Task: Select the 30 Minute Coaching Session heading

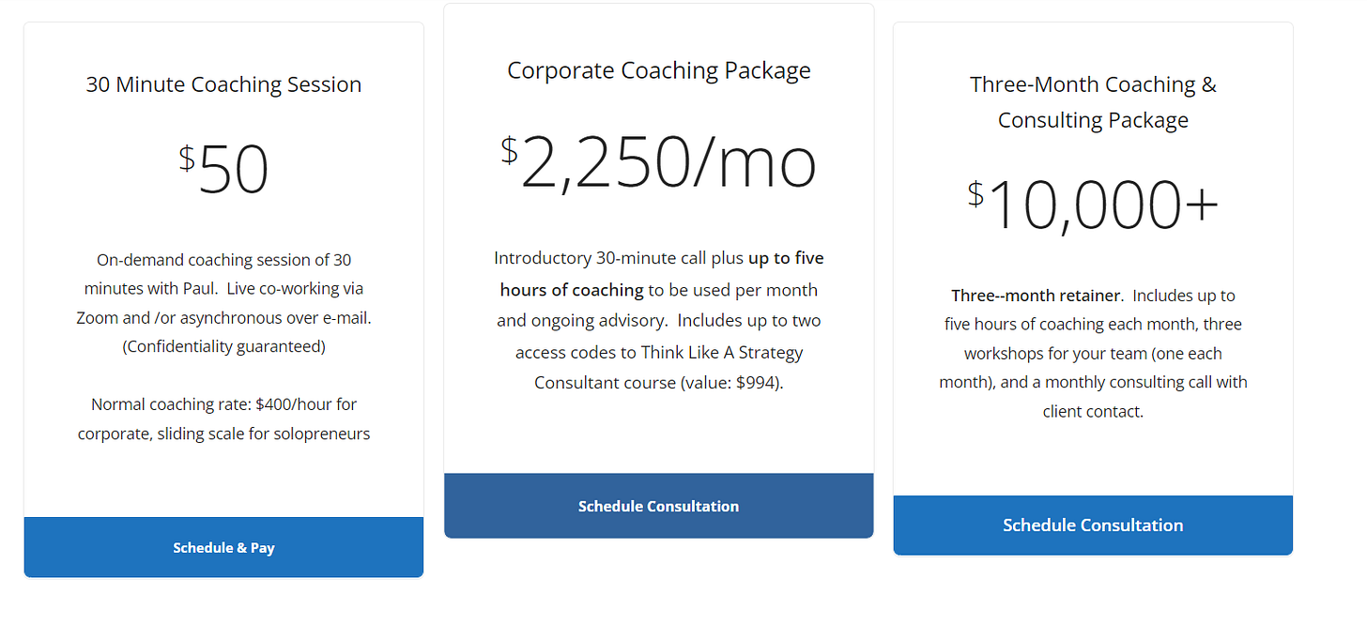Action: pyautogui.click(x=223, y=84)
